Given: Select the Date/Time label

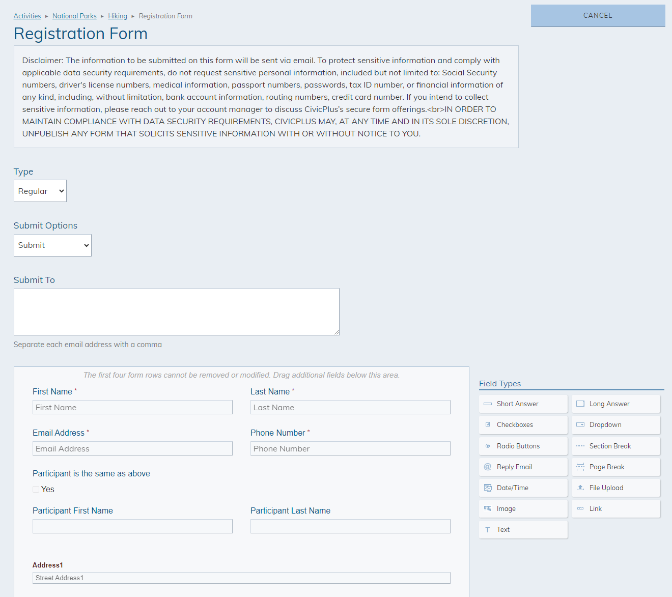Looking at the screenshot, I should (513, 488).
